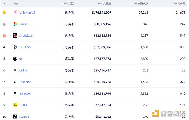Click the 0x circular logo icon
Screen dimensions: 189x120
[x=15, y=59]
